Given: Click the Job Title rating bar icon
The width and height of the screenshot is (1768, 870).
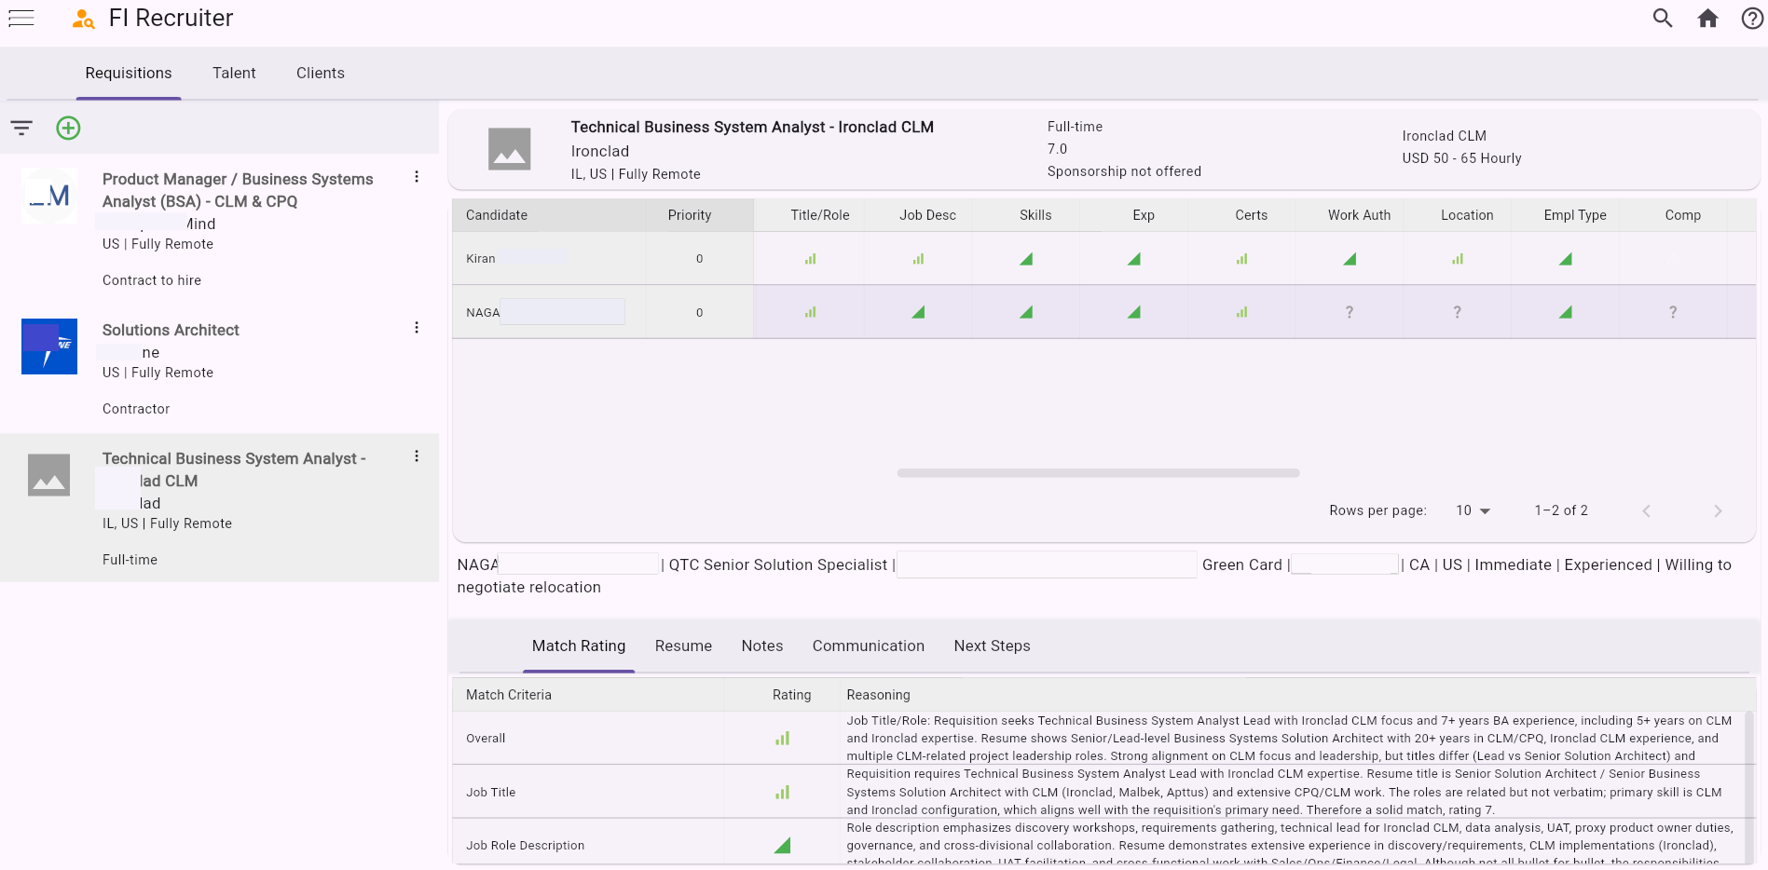Looking at the screenshot, I should [x=782, y=793].
